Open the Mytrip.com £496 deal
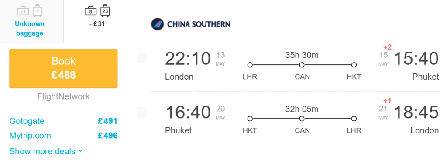The width and height of the screenshot is (447, 163). pos(64,136)
